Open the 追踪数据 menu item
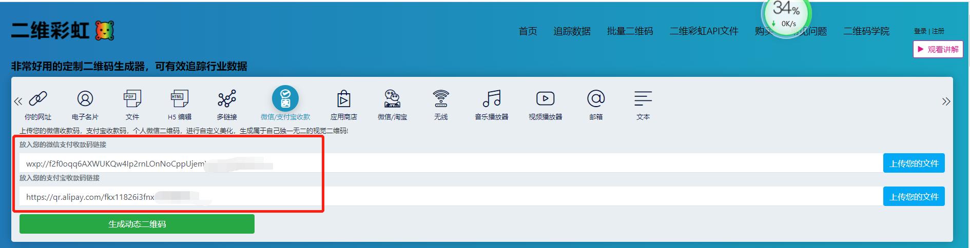 pos(572,31)
